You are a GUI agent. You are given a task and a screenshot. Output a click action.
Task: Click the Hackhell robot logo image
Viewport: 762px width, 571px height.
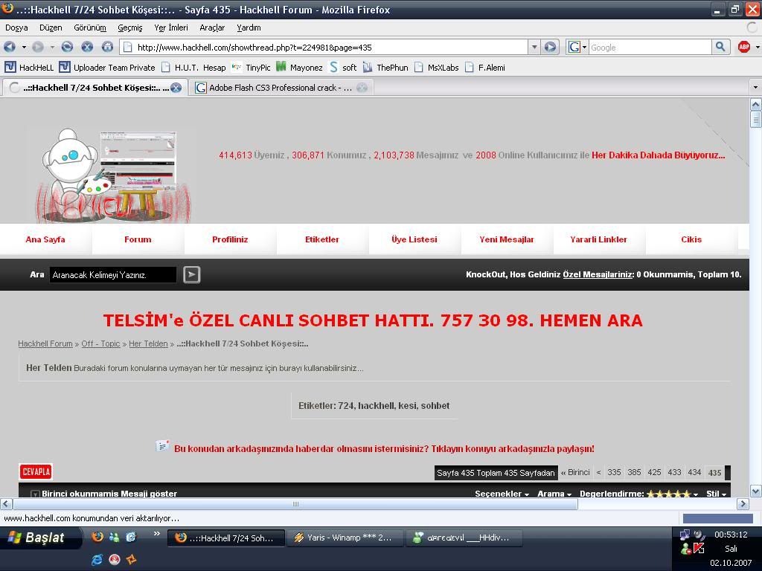click(113, 175)
